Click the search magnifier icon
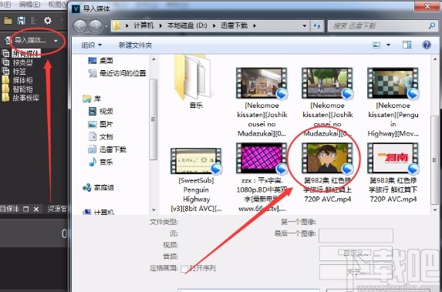Viewport: 442px width, 292px height. 431,26
